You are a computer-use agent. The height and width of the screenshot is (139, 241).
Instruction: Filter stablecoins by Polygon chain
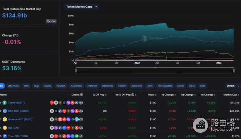tap(61, 86)
